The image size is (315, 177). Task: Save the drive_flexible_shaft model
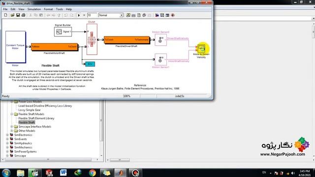(18, 15)
